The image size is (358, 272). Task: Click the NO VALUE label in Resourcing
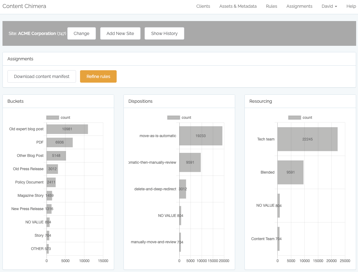pos(265,205)
